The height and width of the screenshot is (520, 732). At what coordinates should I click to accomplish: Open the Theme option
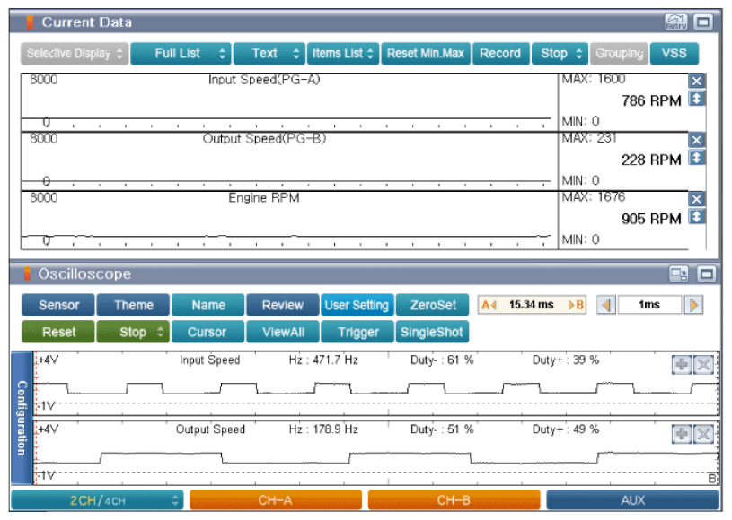(x=133, y=305)
